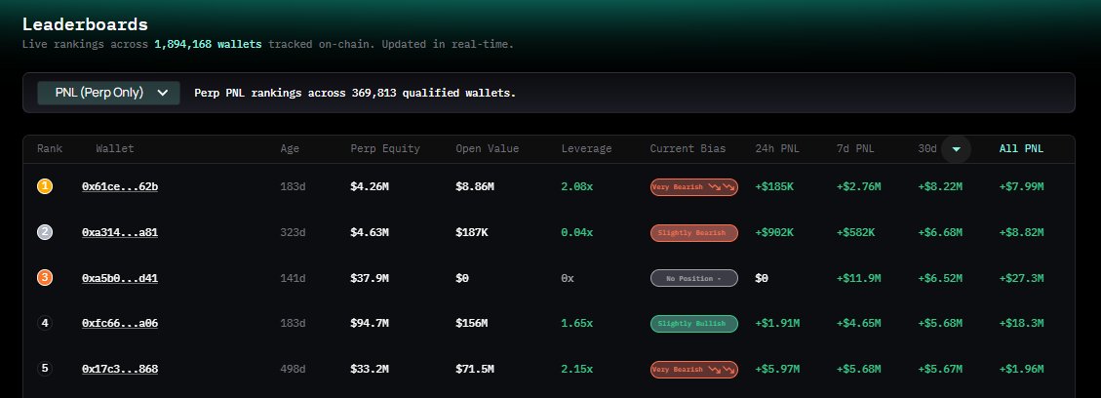Click All PNL value +$8.82M
The image size is (1101, 398).
point(1022,232)
